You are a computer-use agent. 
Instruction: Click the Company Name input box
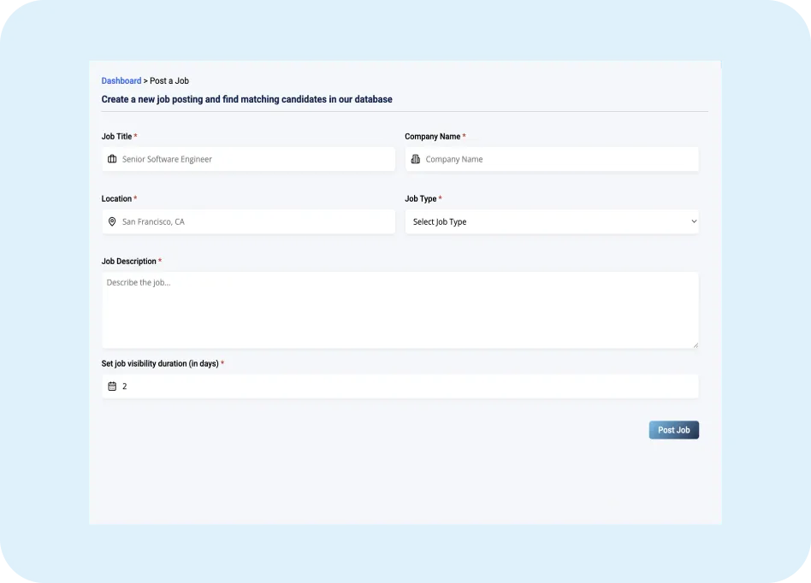(552, 159)
